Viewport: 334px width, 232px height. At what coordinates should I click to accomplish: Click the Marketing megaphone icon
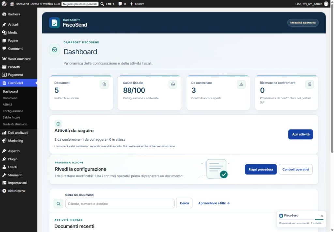[4, 141]
